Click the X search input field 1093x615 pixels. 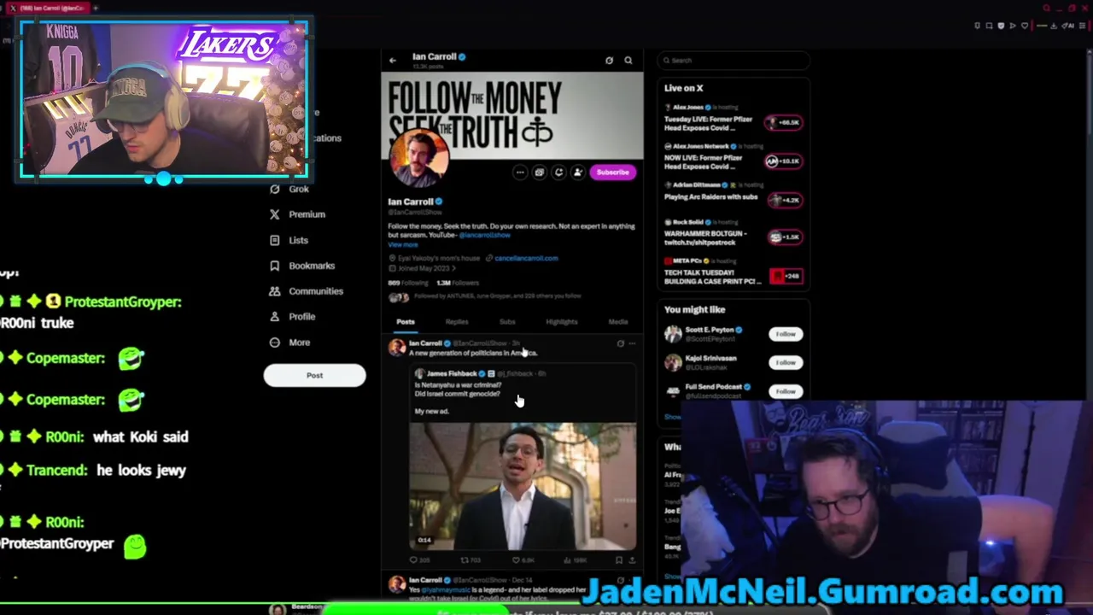(x=734, y=61)
